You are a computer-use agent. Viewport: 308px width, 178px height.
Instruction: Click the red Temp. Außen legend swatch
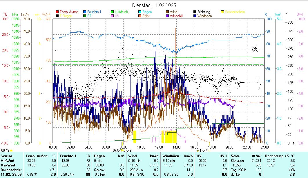(x=57, y=12)
